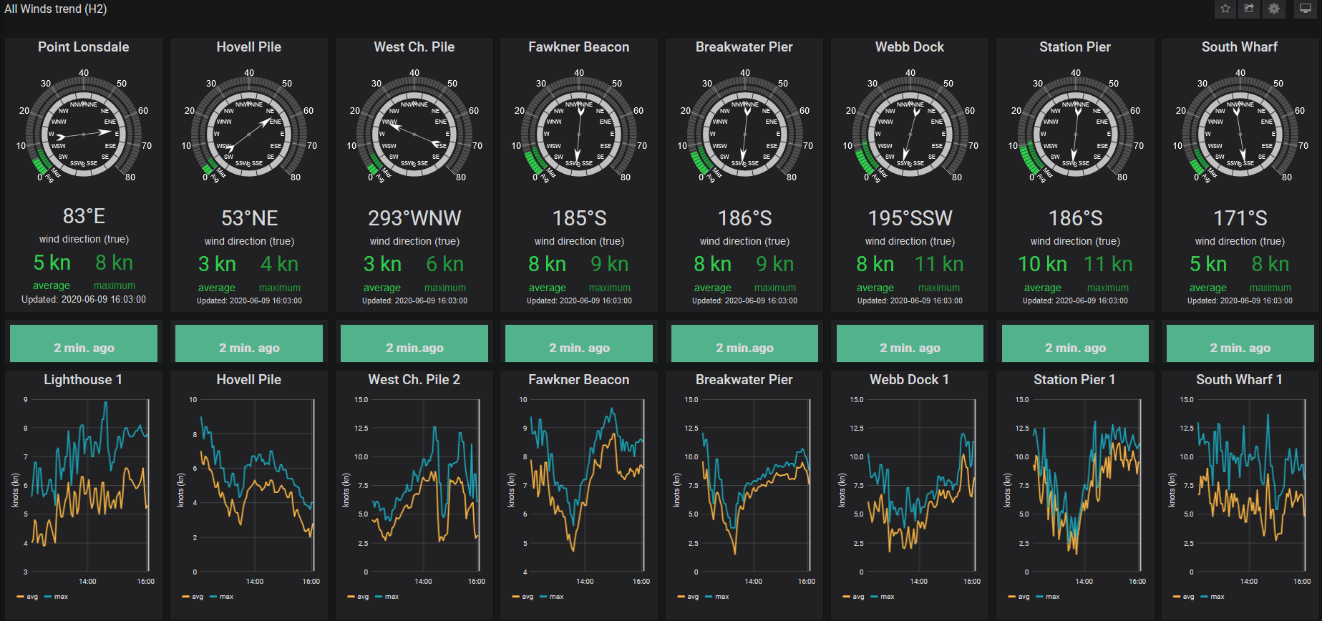Open South Wharf gauge panel title menu
This screenshot has width=1322, height=621.
click(x=1240, y=47)
